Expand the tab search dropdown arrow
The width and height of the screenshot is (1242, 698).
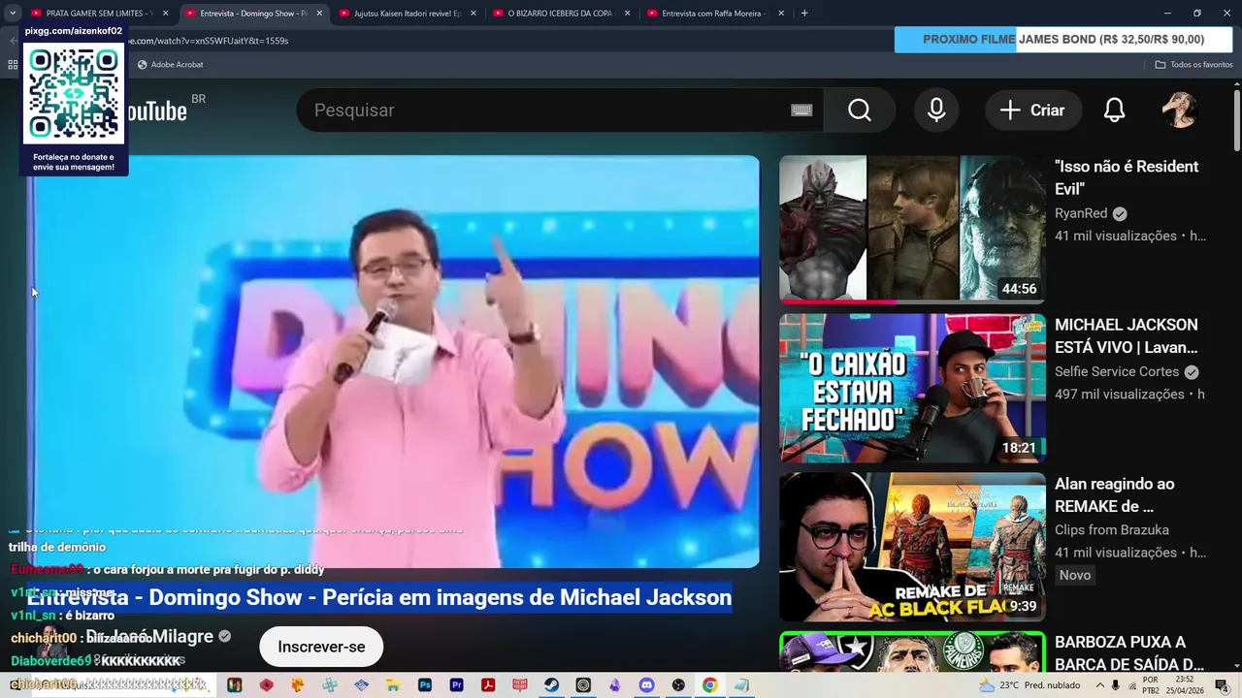click(13, 14)
